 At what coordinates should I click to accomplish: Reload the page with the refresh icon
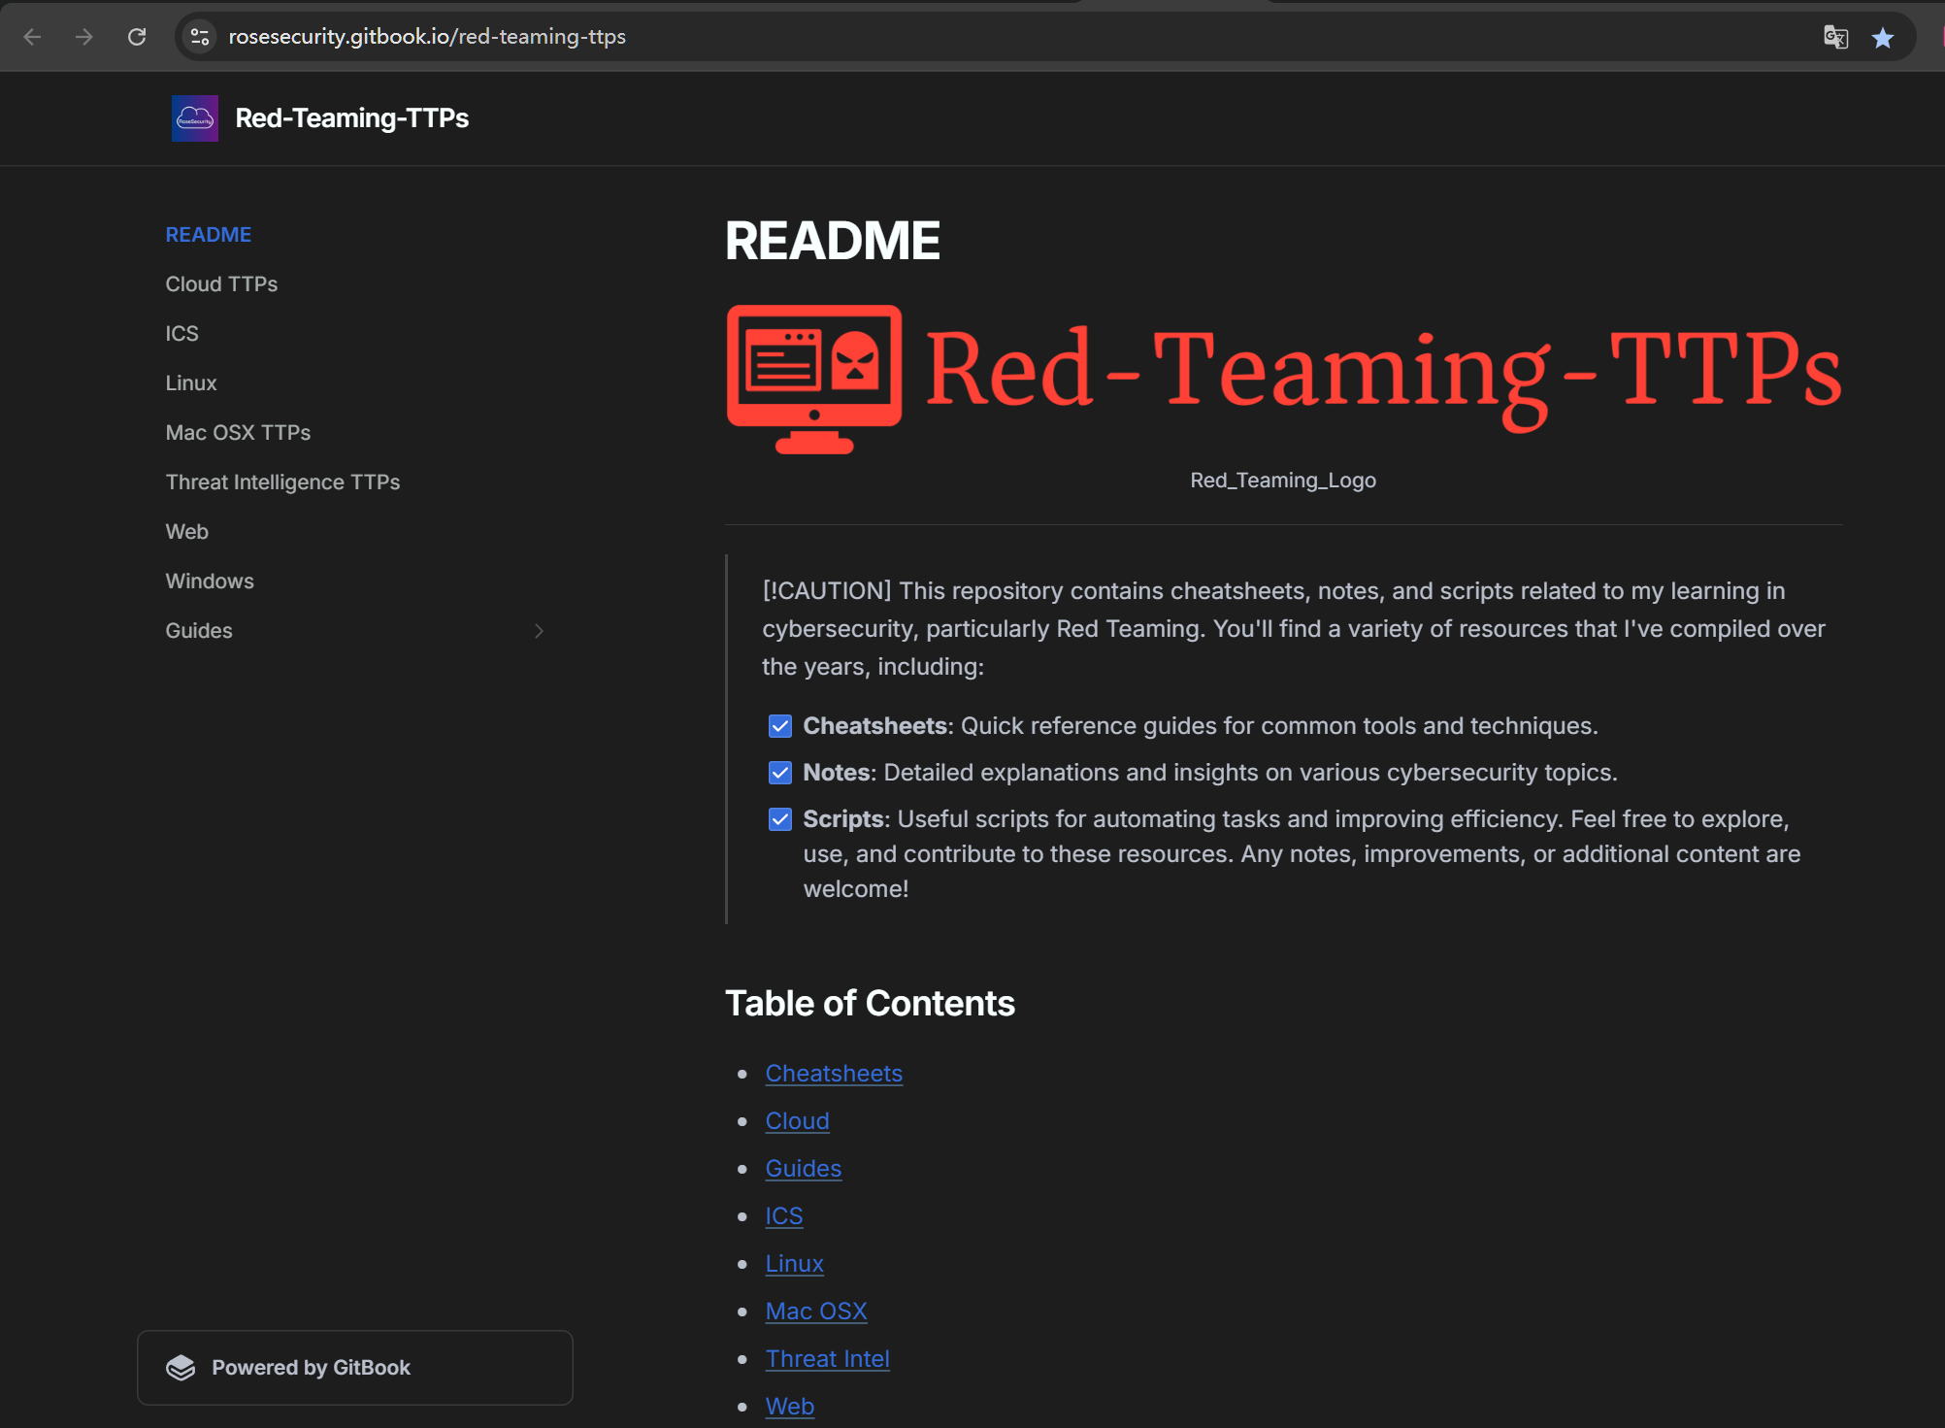coord(137,37)
